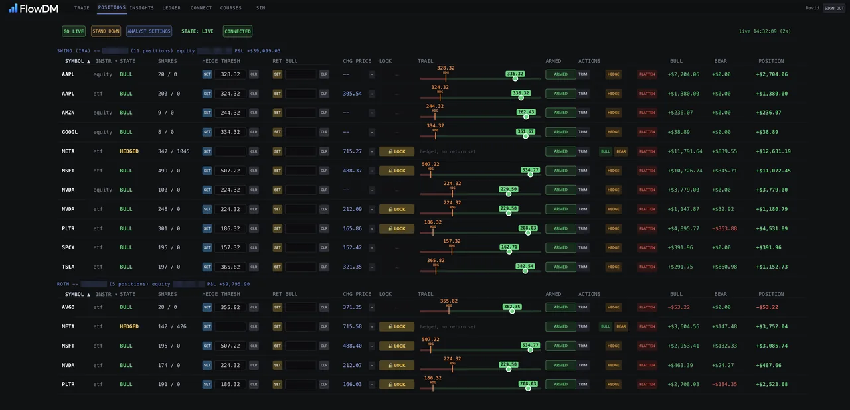The width and height of the screenshot is (850, 410).
Task: Click LOCK padlock button in ROTH META row
Action: [396, 326]
